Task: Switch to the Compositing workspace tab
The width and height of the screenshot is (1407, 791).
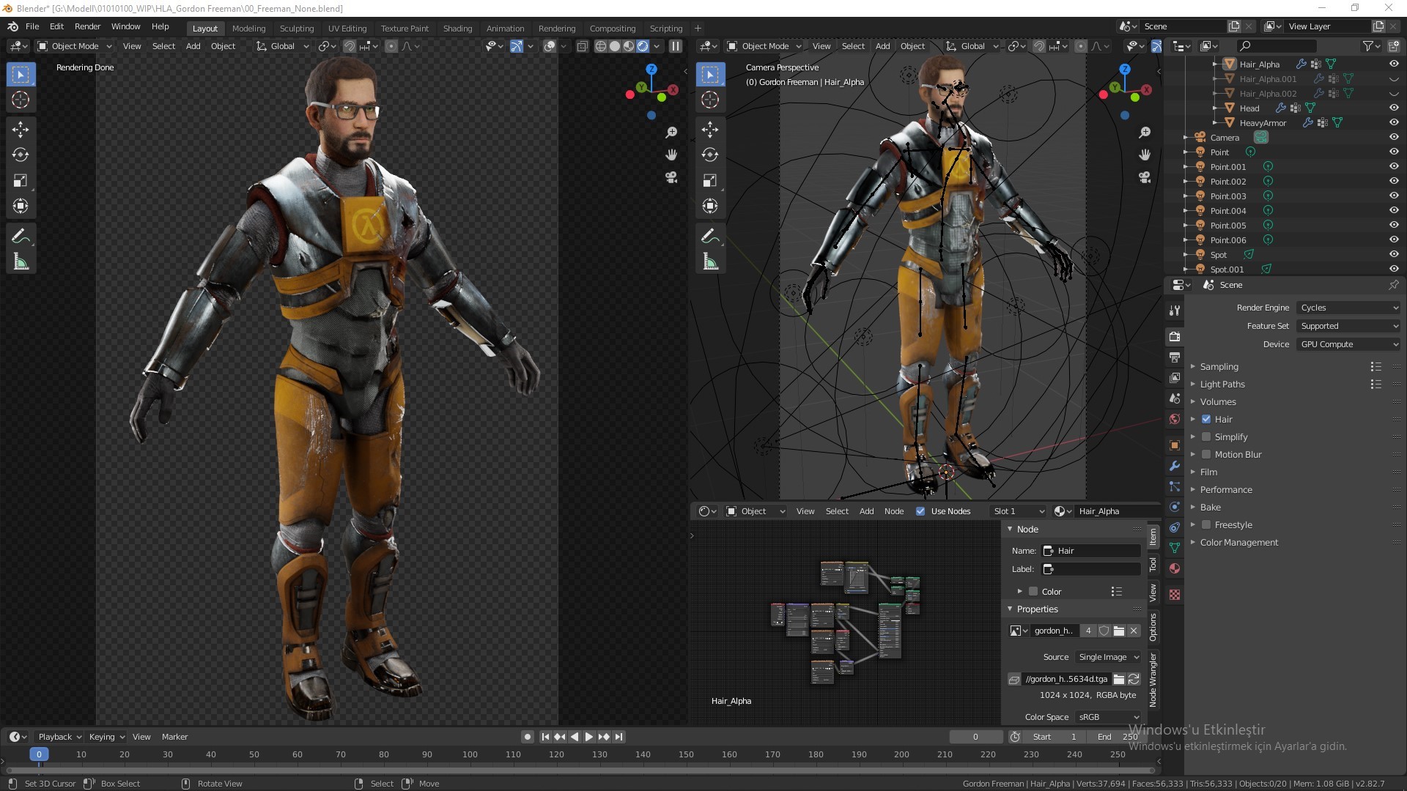Action: [613, 29]
